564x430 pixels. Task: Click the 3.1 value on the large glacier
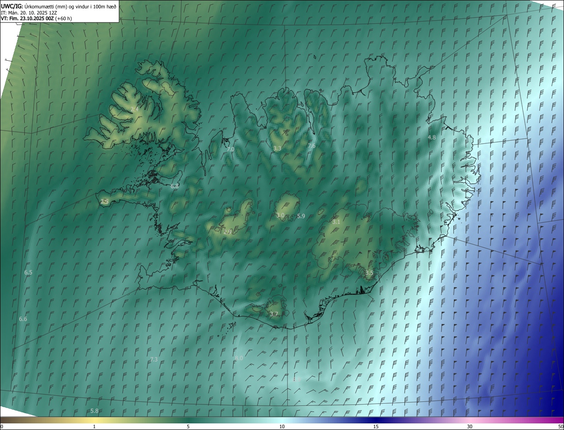pos(336,222)
